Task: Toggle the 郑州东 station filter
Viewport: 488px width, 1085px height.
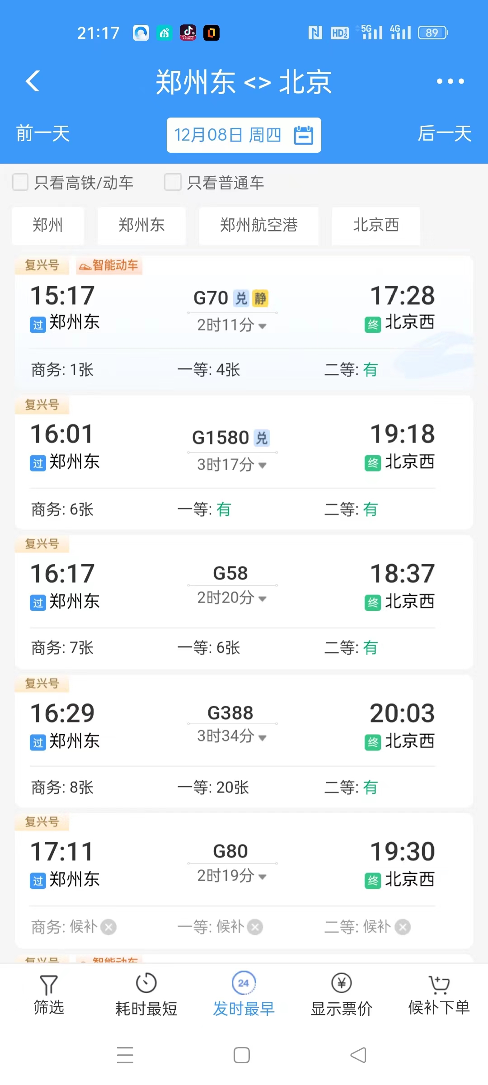Action: [141, 225]
